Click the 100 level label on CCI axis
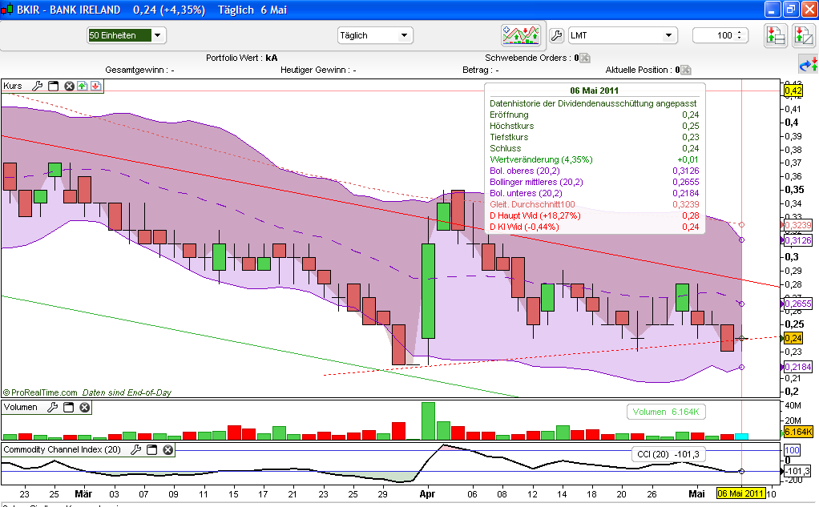Image resolution: width=819 pixels, height=507 pixels. tap(792, 450)
